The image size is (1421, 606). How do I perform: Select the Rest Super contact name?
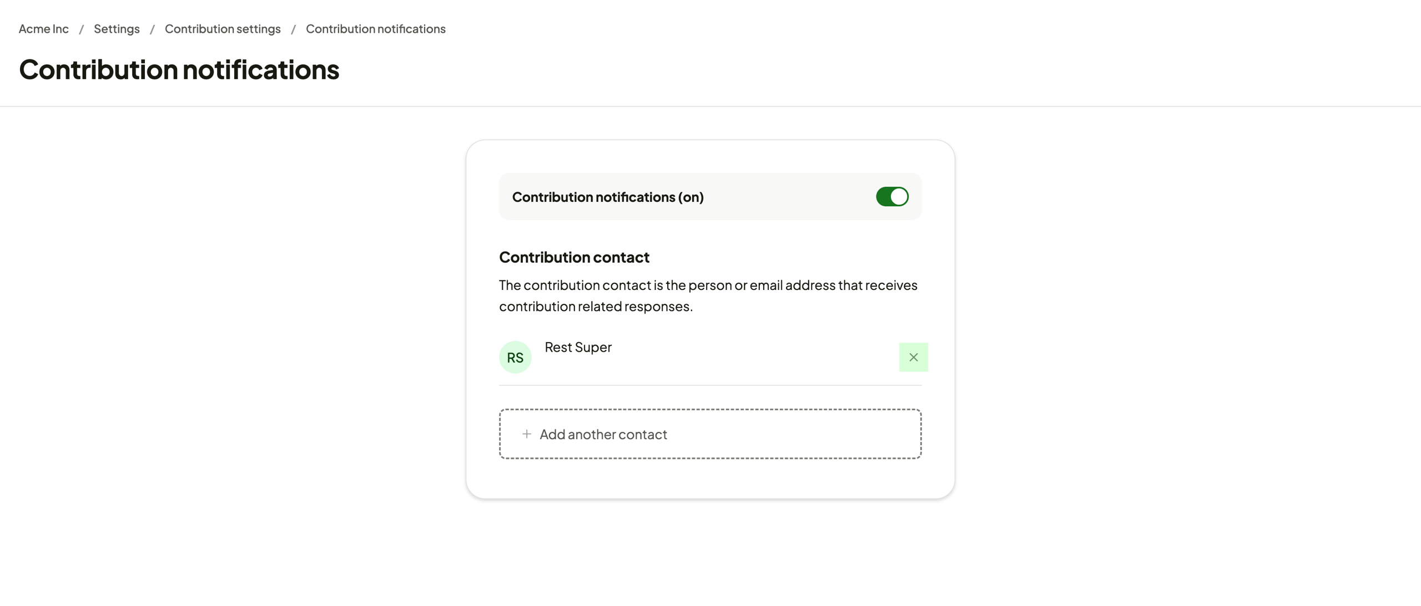coord(578,347)
